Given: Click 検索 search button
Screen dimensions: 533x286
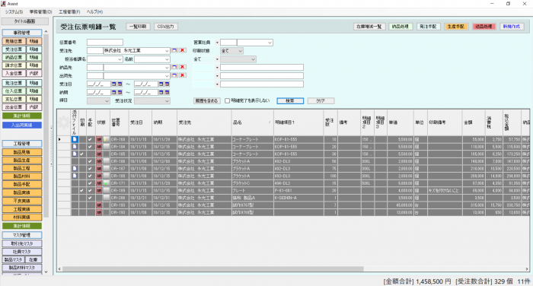Looking at the screenshot, I should [x=290, y=101].
